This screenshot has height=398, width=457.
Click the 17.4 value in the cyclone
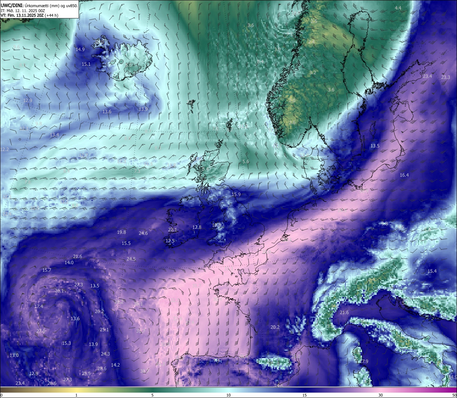click(39, 307)
